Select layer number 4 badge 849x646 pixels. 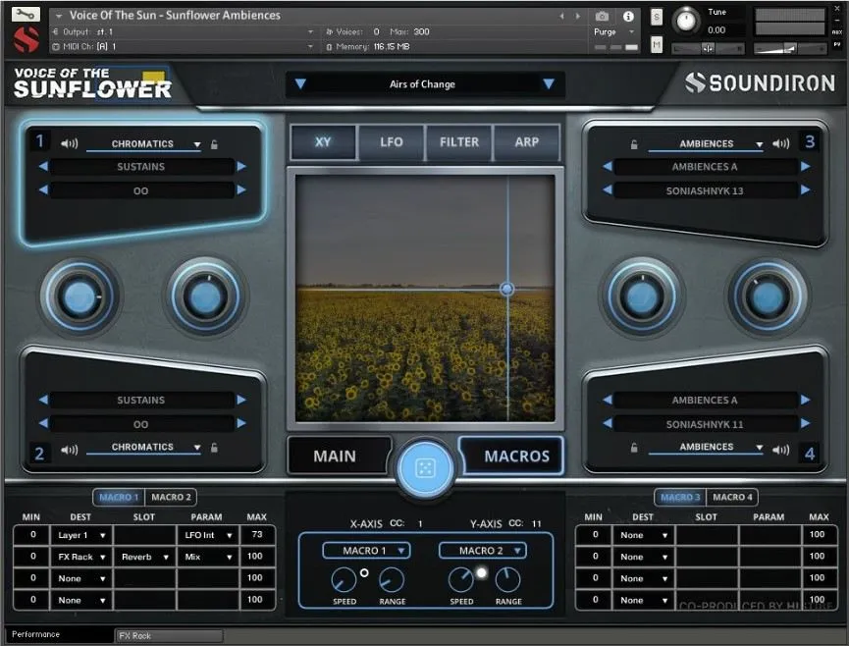pos(810,454)
